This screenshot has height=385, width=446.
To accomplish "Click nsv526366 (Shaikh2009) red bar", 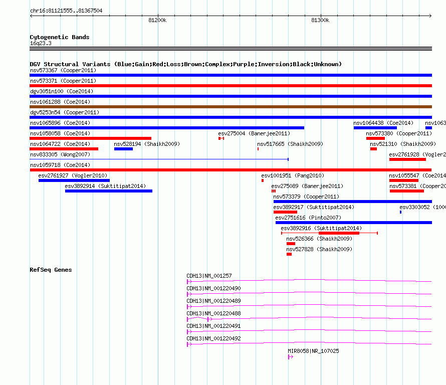I will click(x=291, y=244).
